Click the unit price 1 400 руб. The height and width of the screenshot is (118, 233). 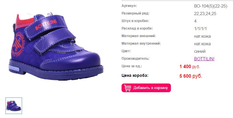(x=189, y=66)
